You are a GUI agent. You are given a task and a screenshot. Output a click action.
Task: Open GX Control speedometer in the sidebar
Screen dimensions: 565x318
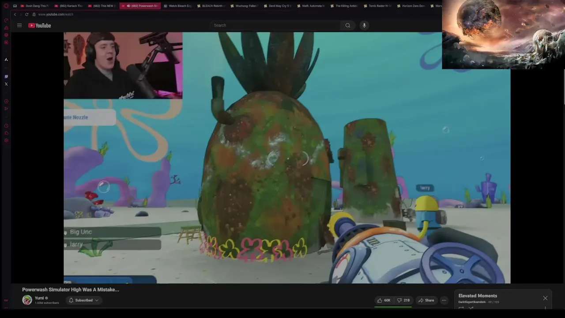[x=6, y=20]
